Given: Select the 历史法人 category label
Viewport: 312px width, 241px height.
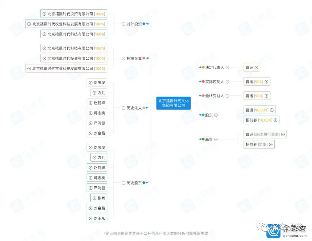Looking at the screenshot, I should 134,108.
